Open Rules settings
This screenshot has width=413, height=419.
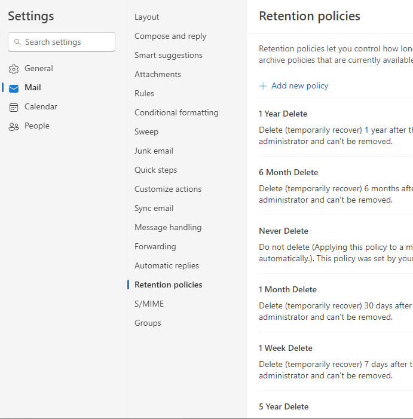[144, 93]
